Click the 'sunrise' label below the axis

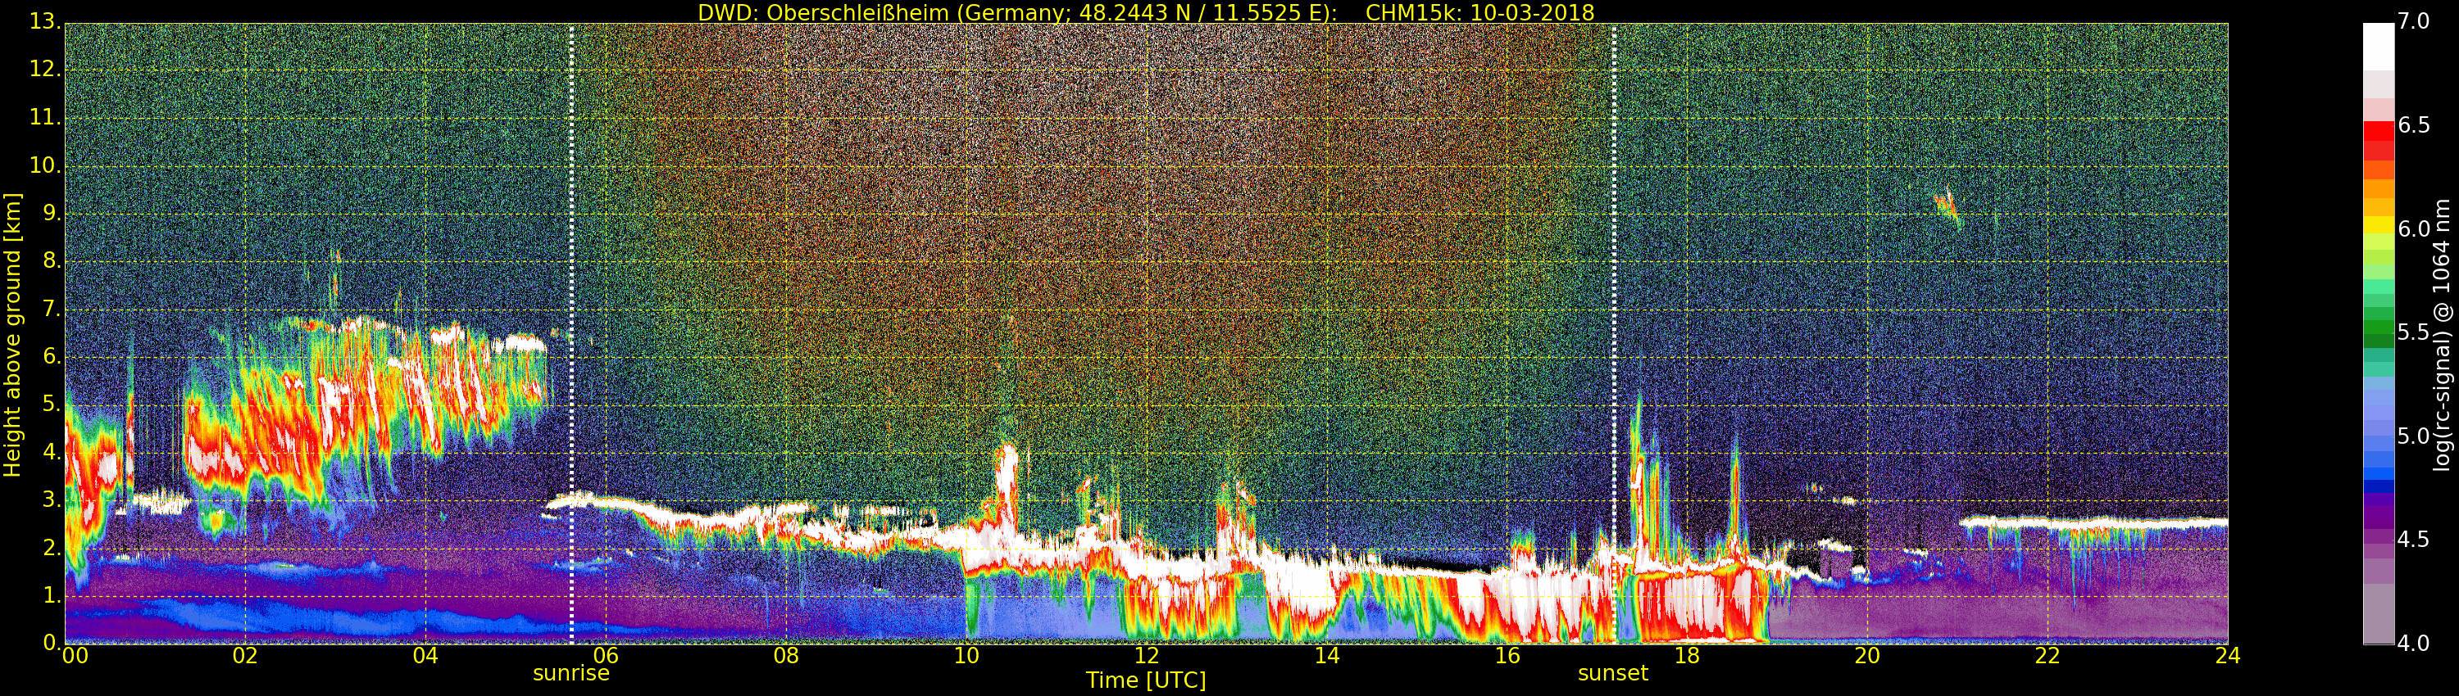pos(570,673)
